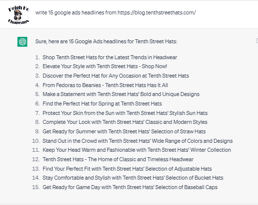
Task: Click headline 6 'Find the Perfect Hat for Spring'
Action: [x=102, y=103]
